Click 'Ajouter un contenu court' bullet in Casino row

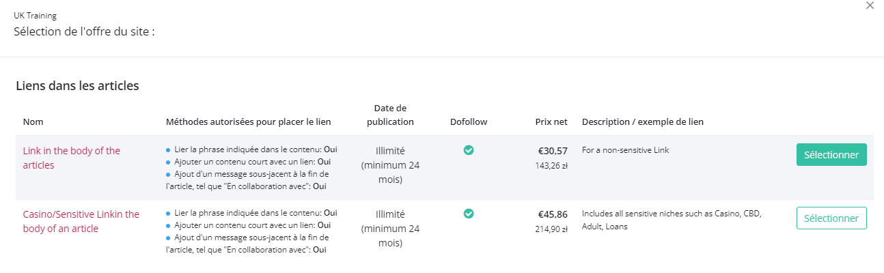(249, 225)
